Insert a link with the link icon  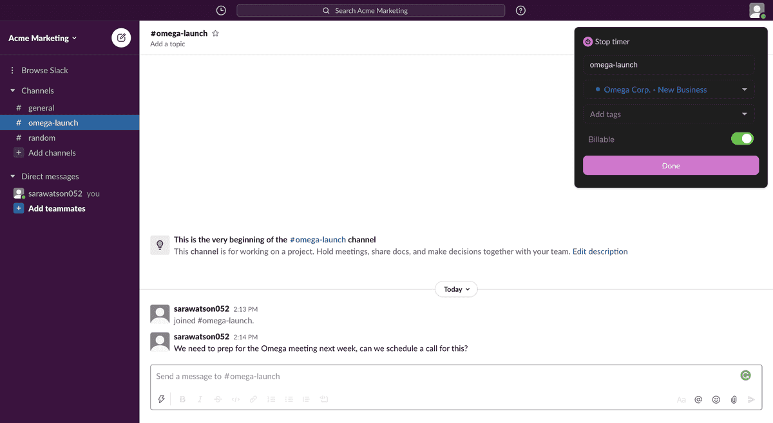253,399
